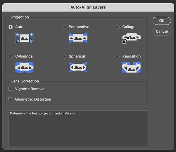
Task: Enable the Vignette Removal checkbox
Action: [10, 89]
